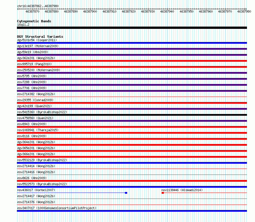The height and width of the screenshot is (222, 255).
Task: Pick ruler position 46387940
Action: click(x=167, y=11)
